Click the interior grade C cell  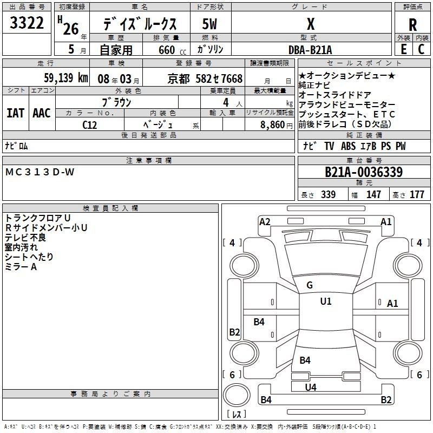pyautogui.click(x=422, y=49)
